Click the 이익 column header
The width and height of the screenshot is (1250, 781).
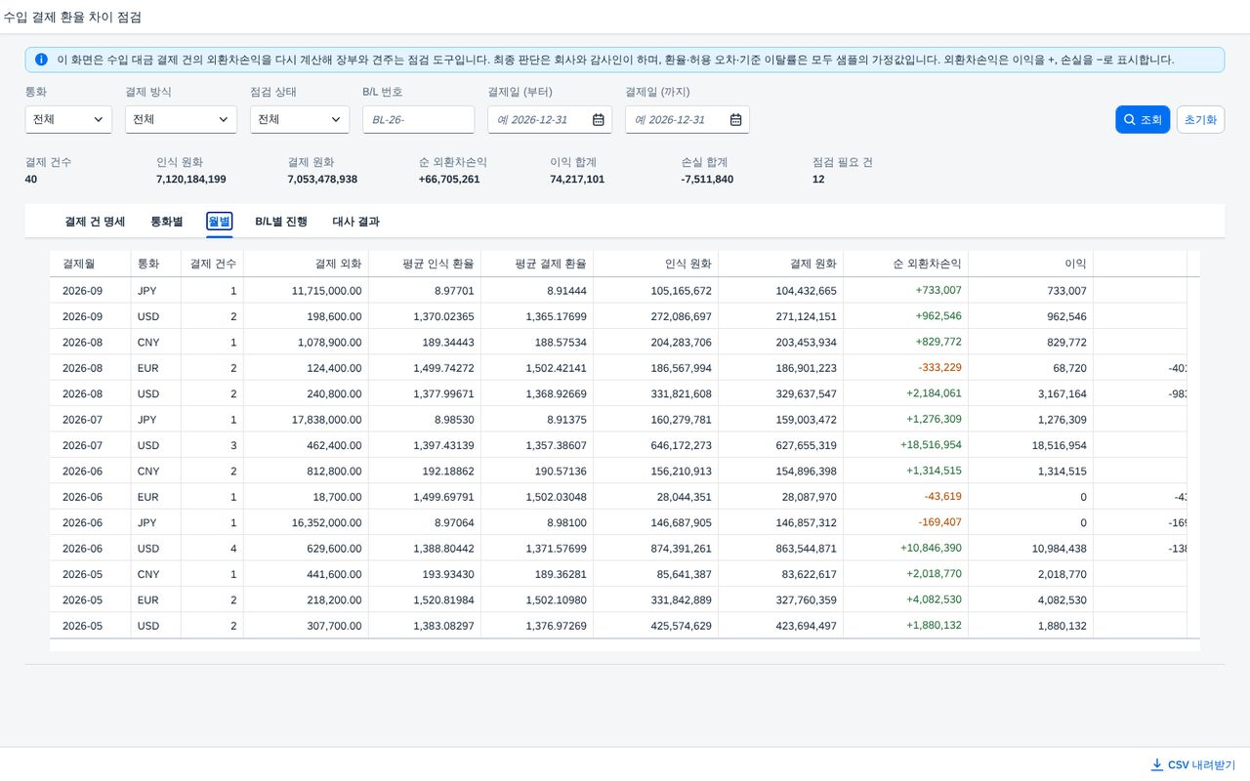[x=1030, y=264]
